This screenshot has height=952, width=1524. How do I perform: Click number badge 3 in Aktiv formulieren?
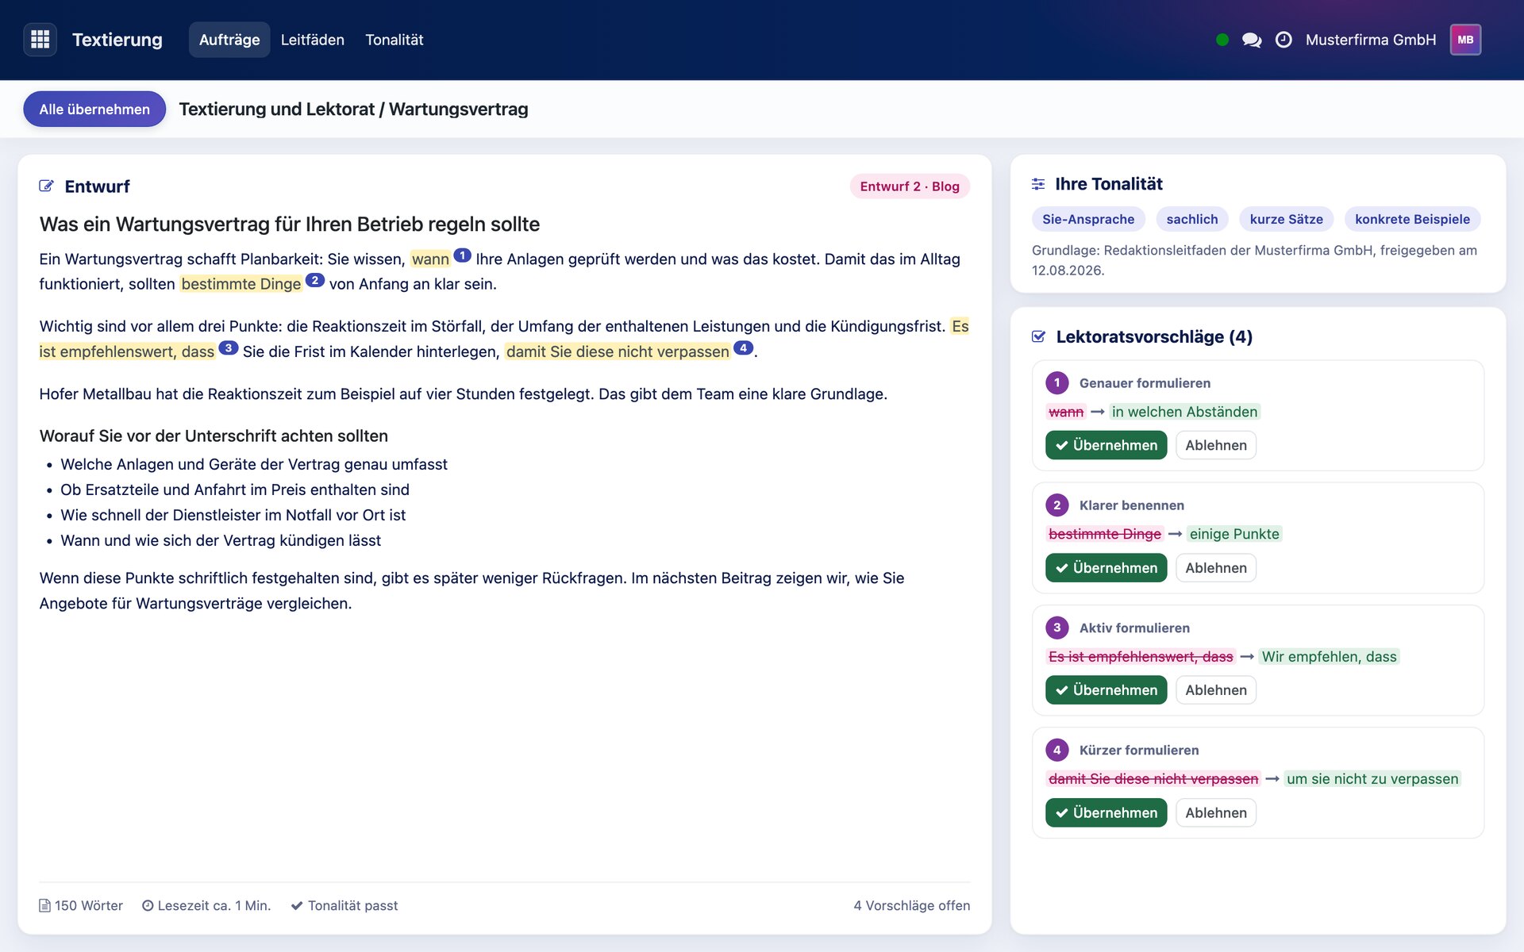point(1057,628)
